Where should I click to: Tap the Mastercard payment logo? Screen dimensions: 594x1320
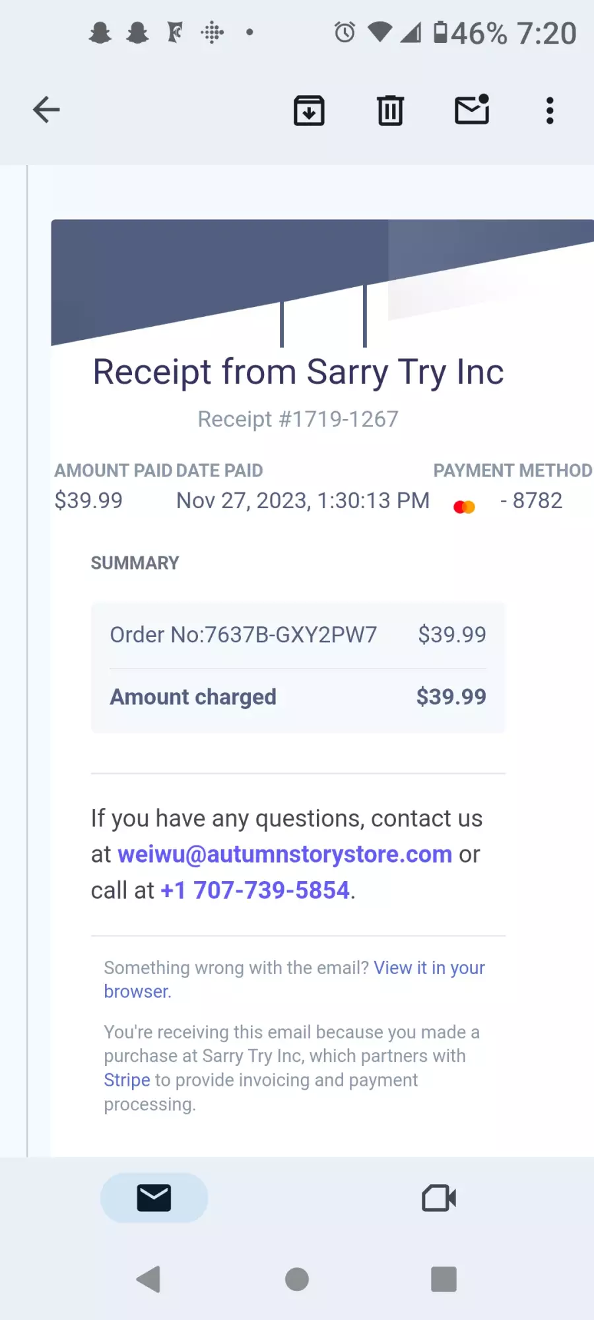[464, 507]
